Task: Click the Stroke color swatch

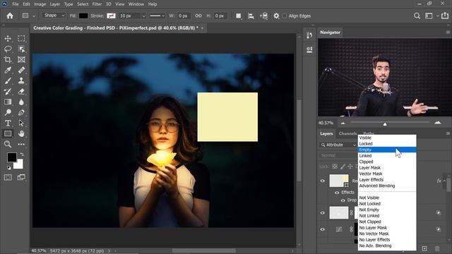Action: pos(111,16)
